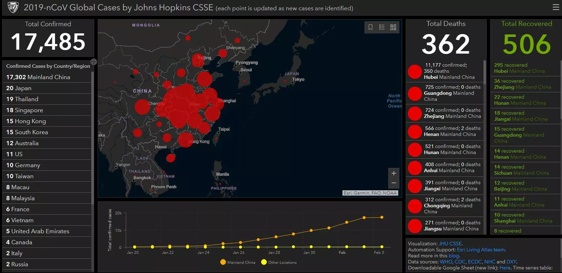Viewport: 562px width, 273px height.
Task: Click the red marker on Tokyo, Japan
Action: click(x=285, y=81)
